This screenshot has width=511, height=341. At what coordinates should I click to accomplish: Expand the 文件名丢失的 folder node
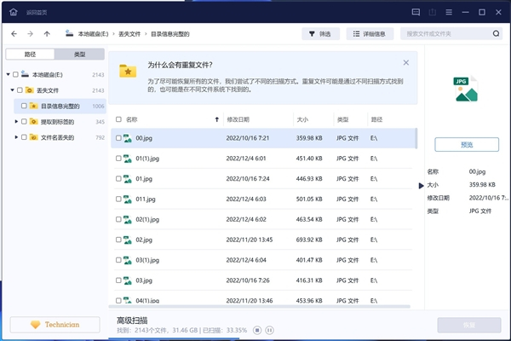(16, 137)
